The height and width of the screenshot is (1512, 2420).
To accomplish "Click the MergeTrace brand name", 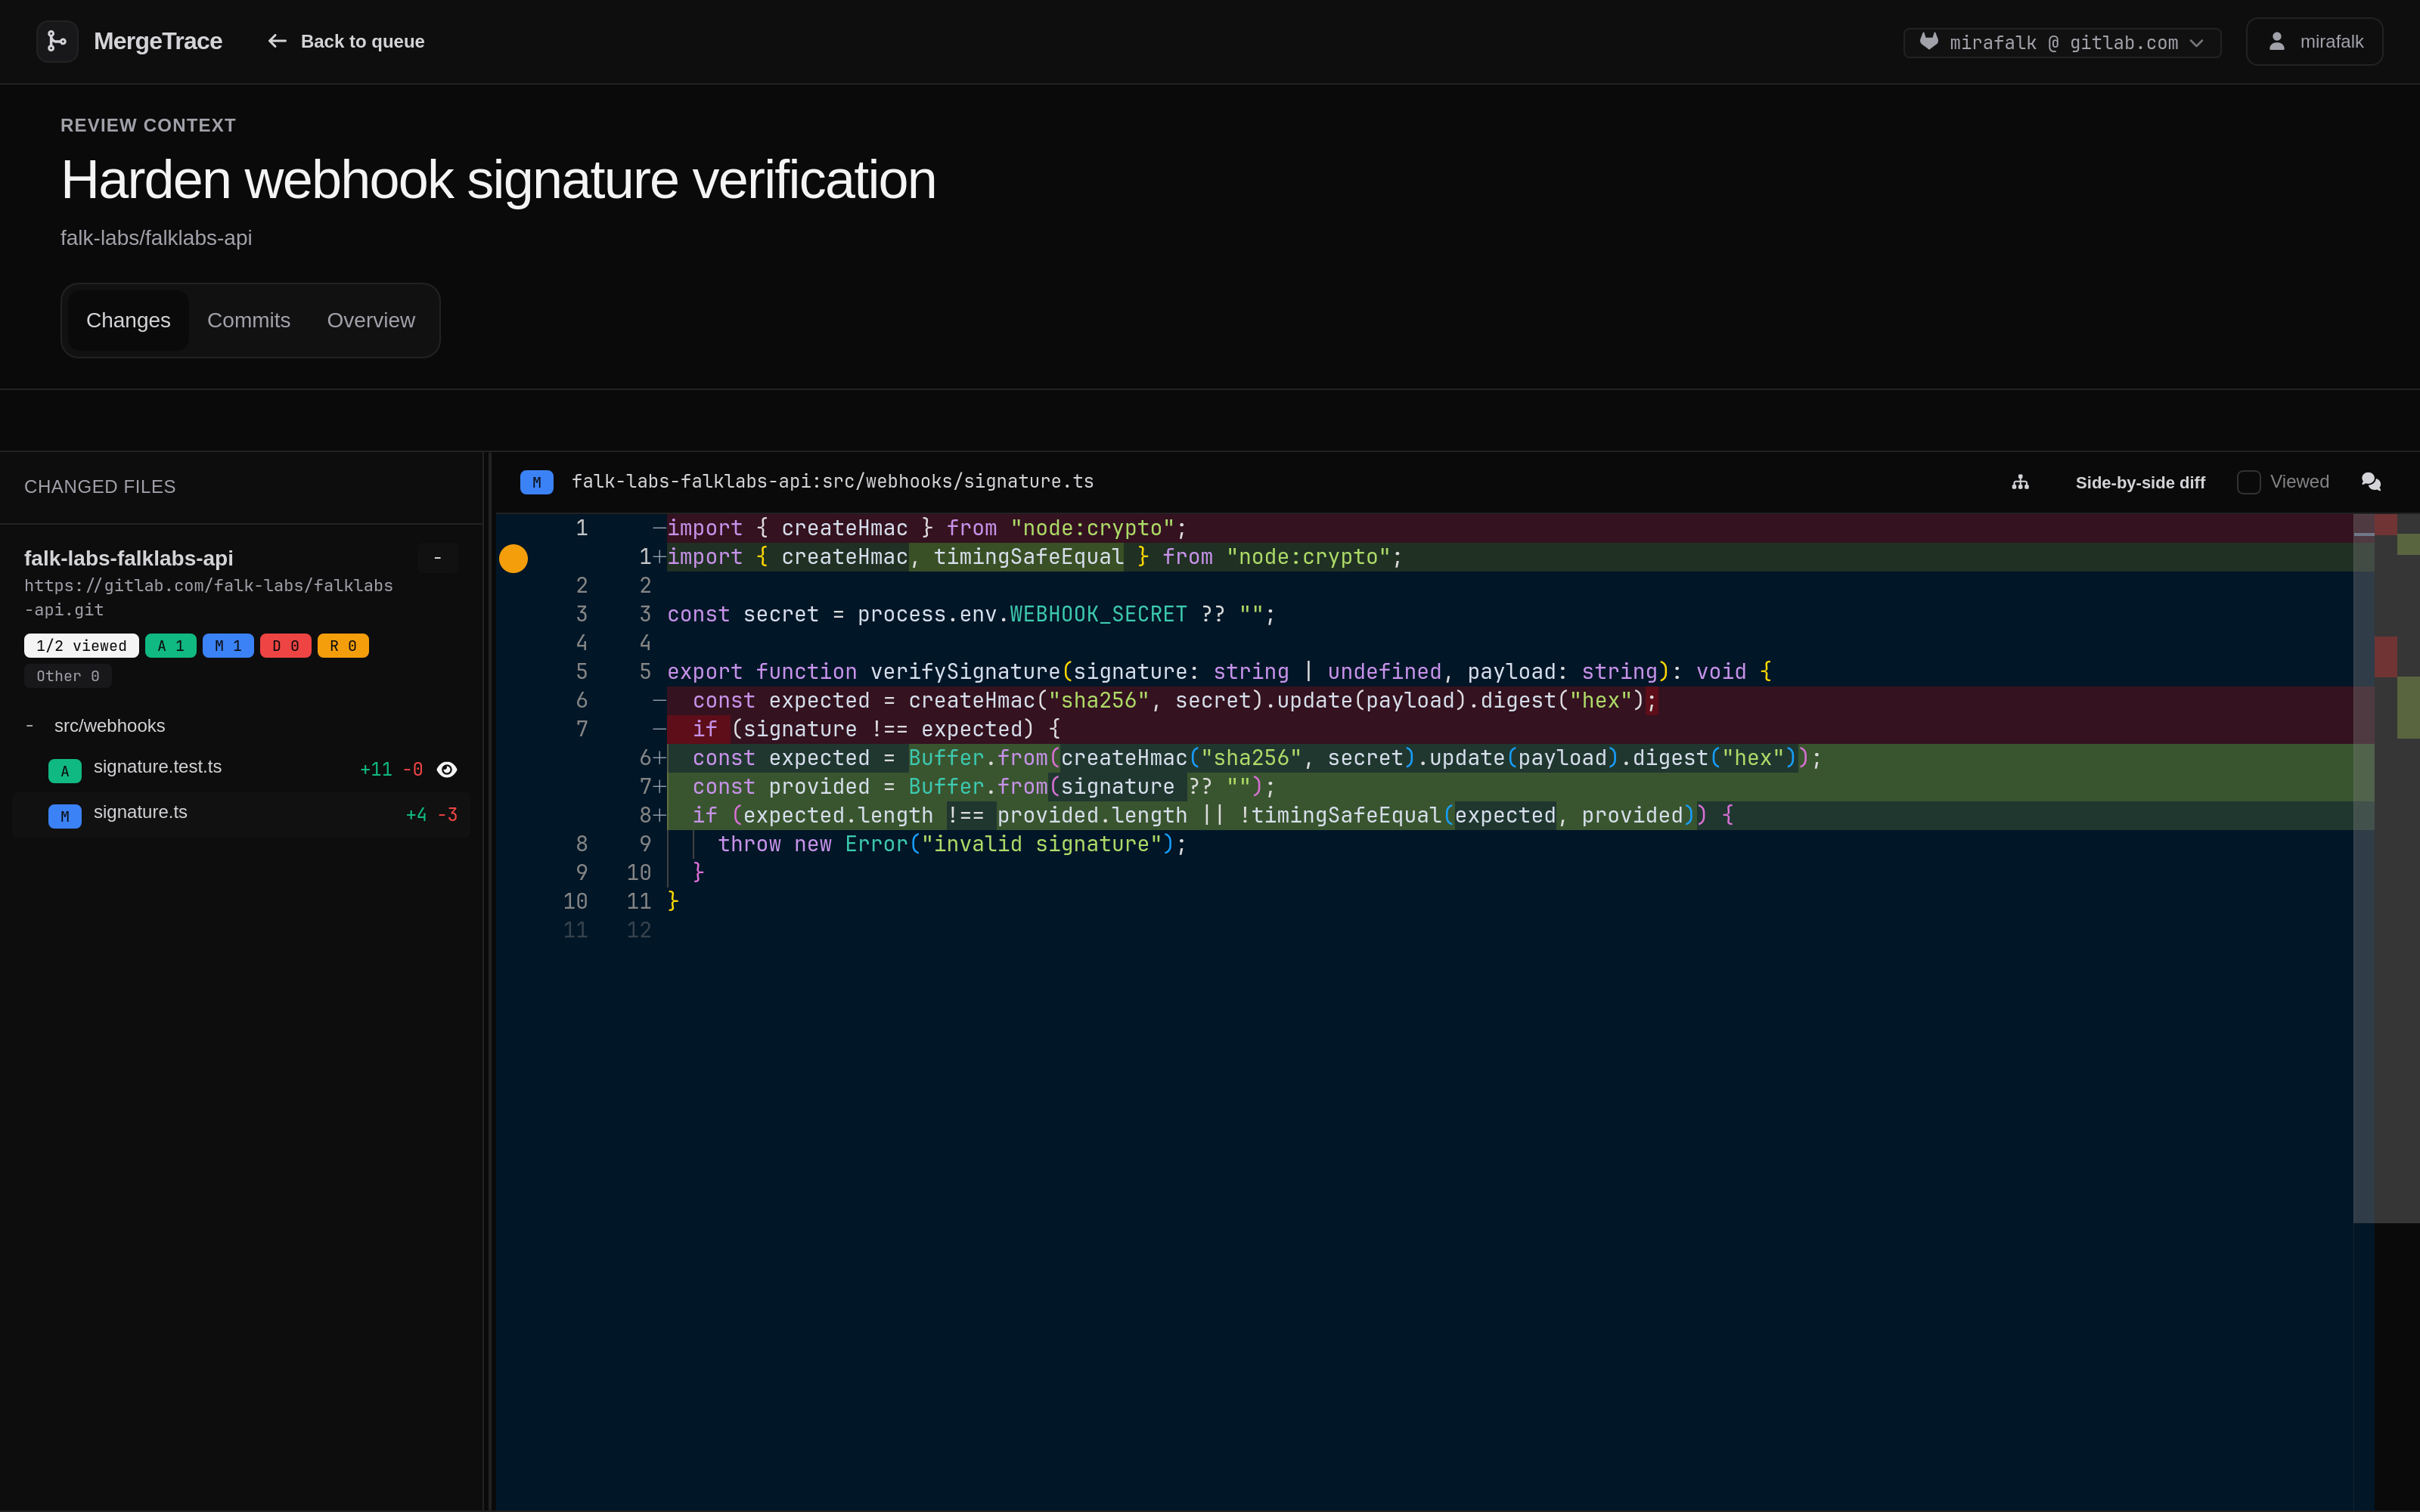I will point(158,41).
